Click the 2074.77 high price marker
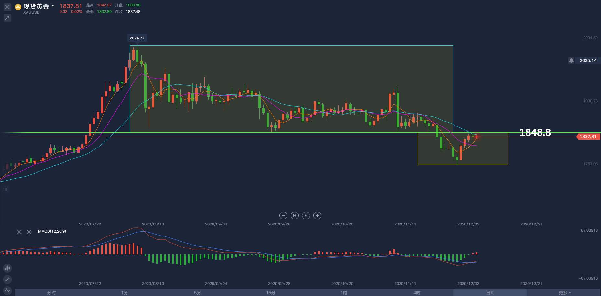 click(137, 38)
